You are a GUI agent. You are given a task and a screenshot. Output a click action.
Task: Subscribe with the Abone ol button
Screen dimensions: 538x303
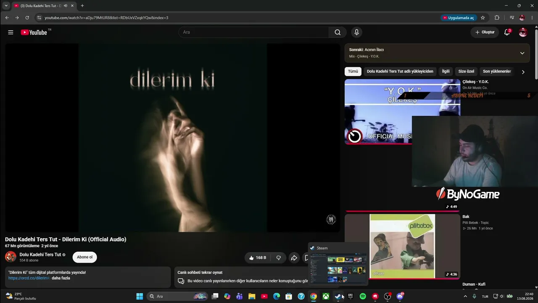pyautogui.click(x=84, y=257)
